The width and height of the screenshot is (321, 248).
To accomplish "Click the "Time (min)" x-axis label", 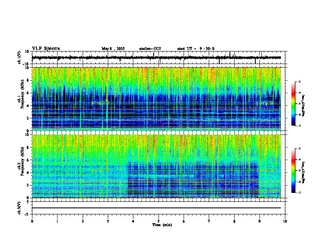I will 162,225.
